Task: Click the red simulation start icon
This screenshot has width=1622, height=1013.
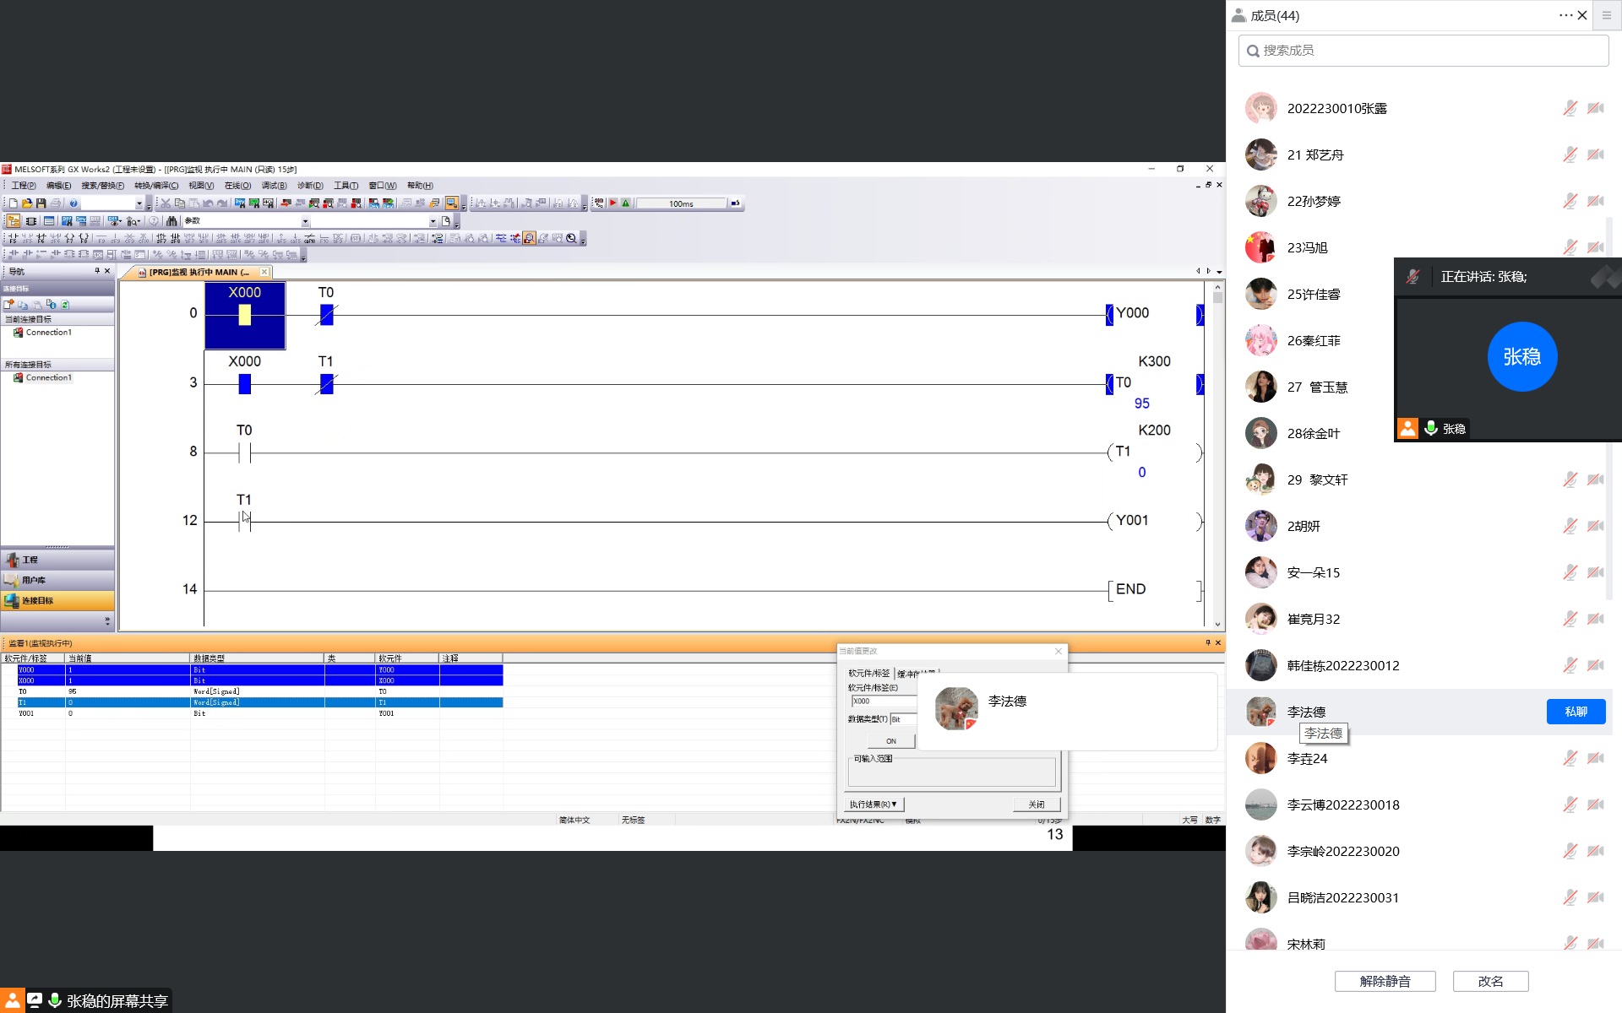Action: 613,203
